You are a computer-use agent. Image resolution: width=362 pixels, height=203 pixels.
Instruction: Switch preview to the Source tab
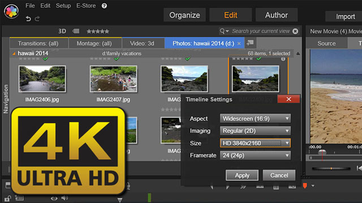(x=326, y=43)
